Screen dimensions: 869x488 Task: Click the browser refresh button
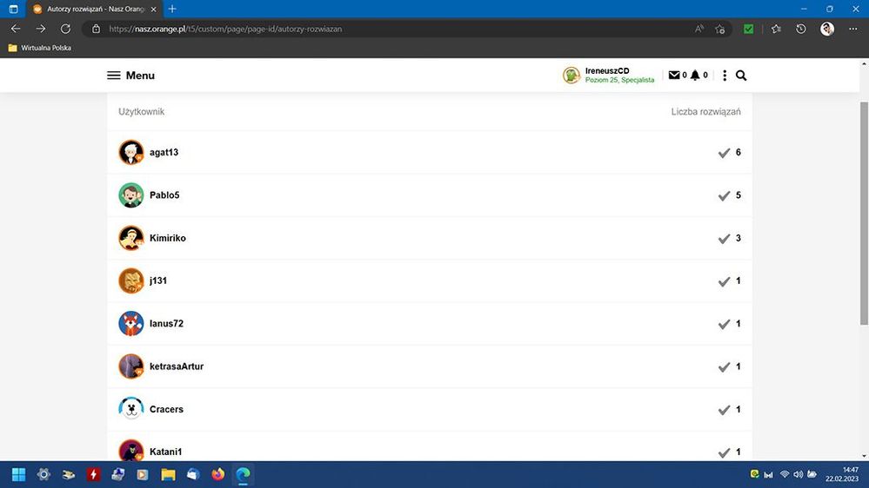click(65, 29)
